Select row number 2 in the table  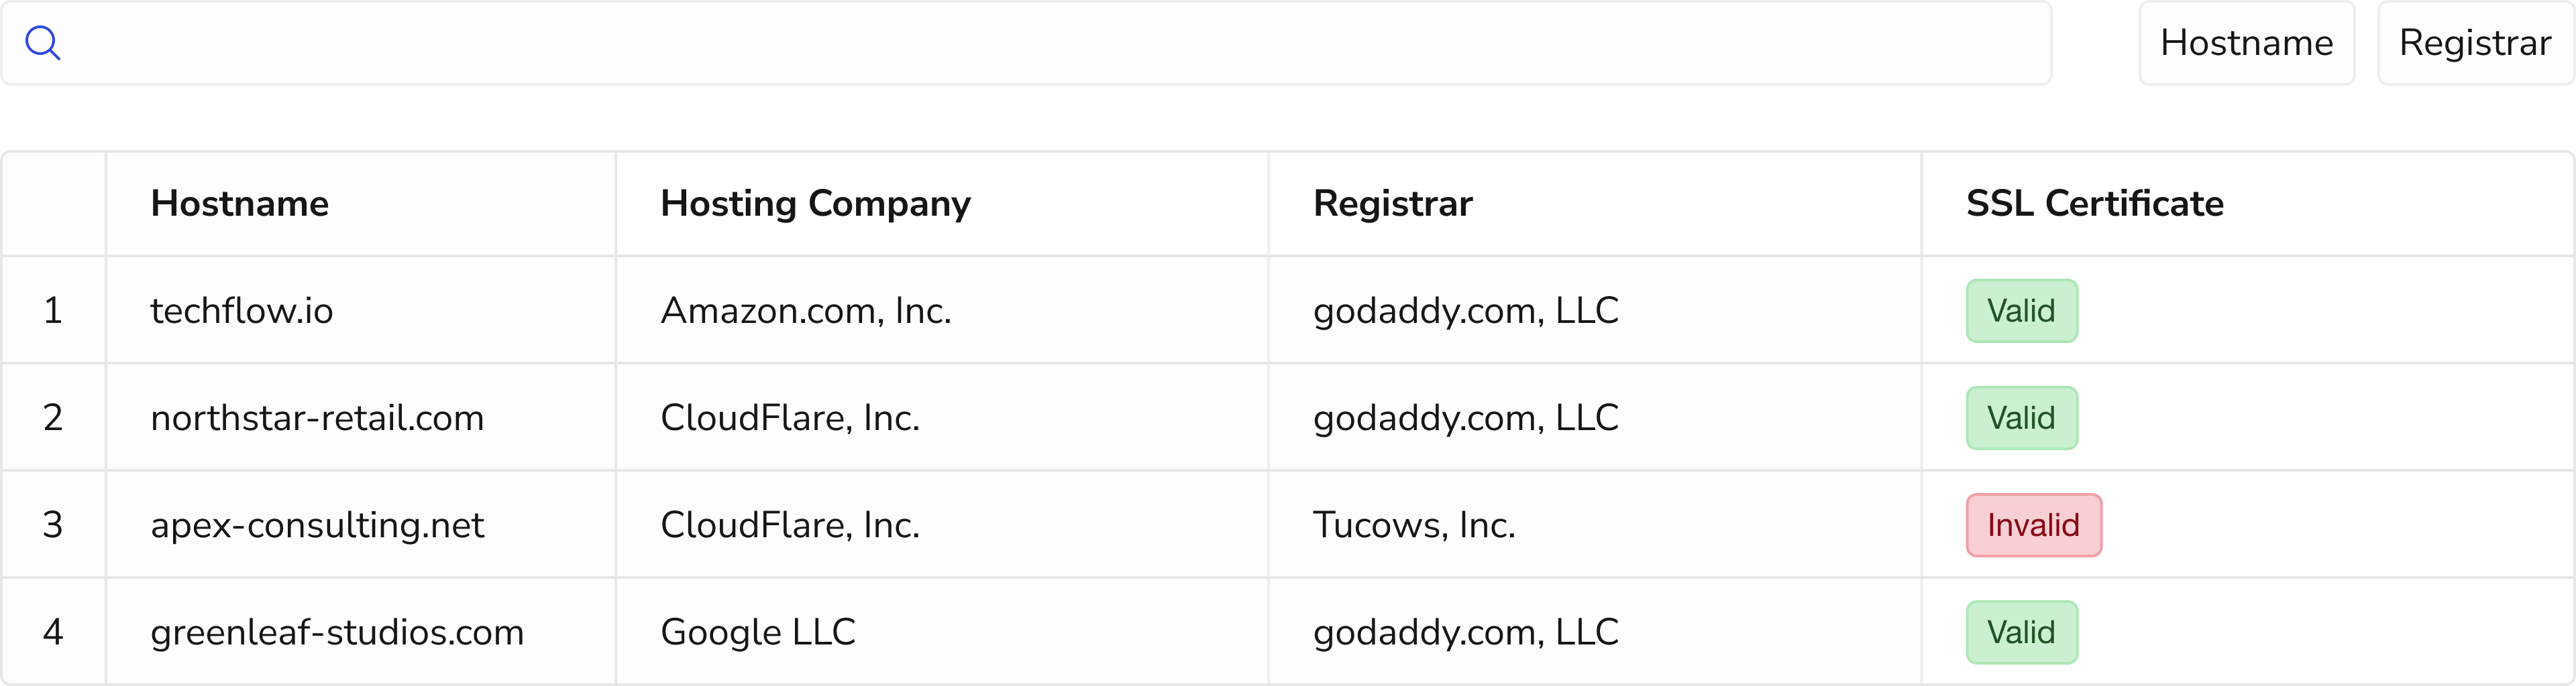pyautogui.click(x=54, y=417)
